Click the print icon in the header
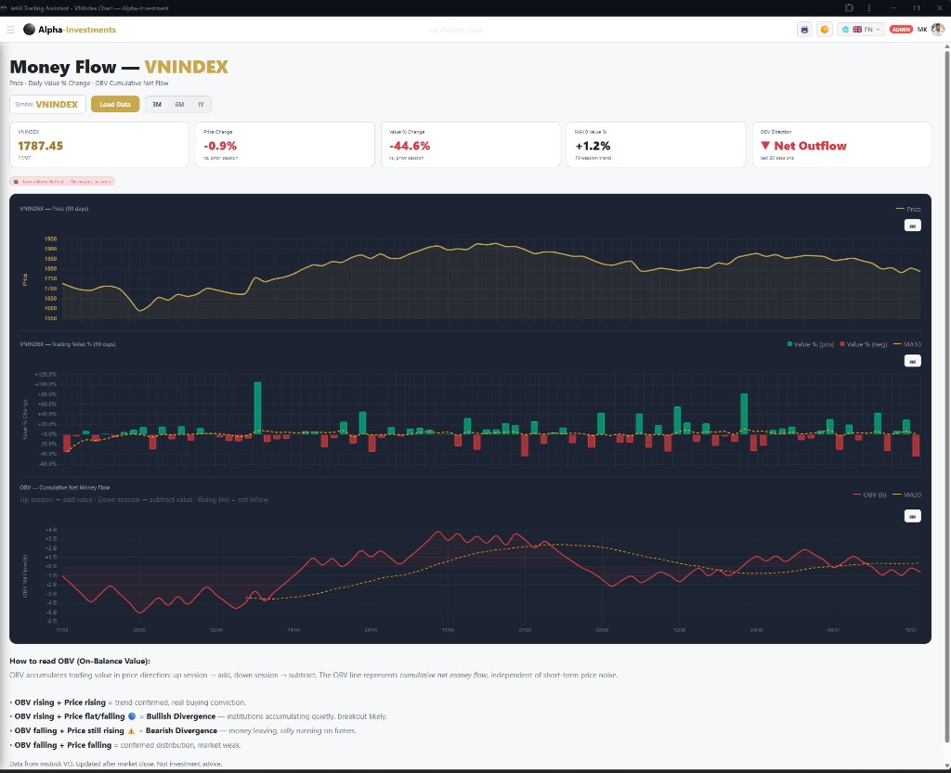 804,29
